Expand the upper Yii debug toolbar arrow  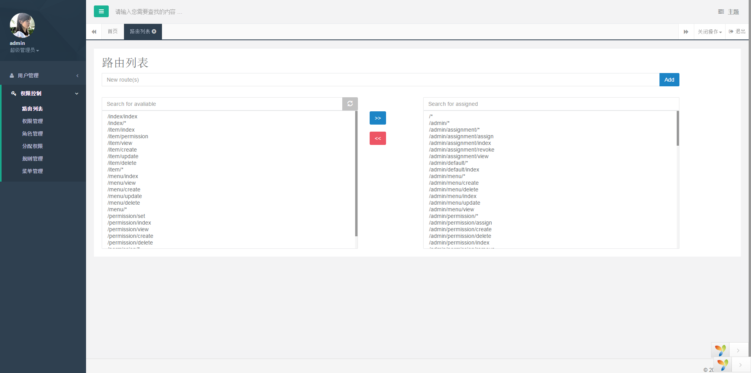click(738, 350)
